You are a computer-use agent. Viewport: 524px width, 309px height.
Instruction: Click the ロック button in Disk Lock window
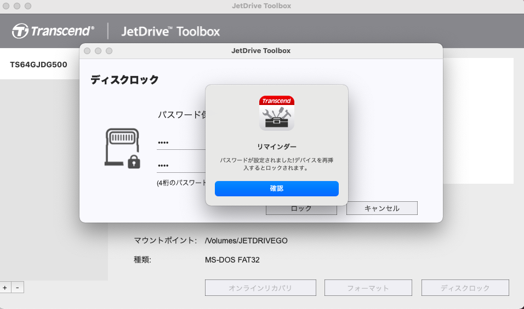[301, 209]
